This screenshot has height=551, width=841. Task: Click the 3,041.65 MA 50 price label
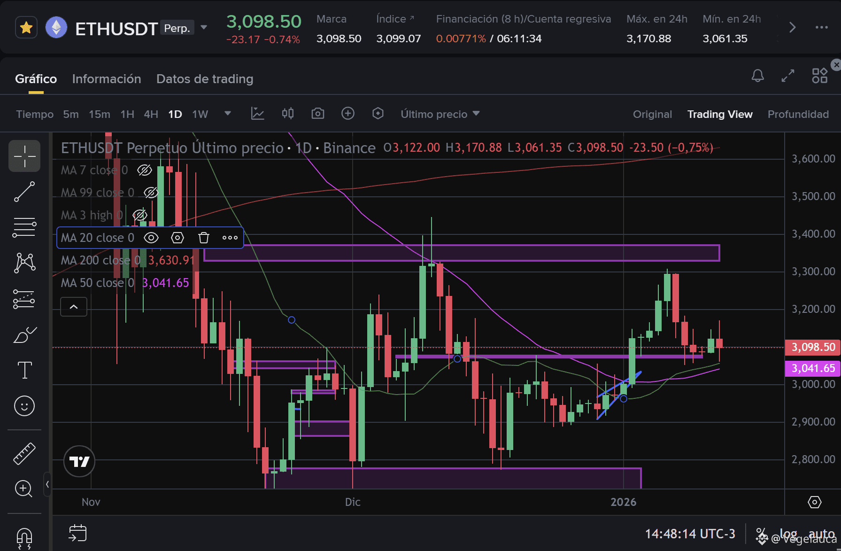[813, 368]
